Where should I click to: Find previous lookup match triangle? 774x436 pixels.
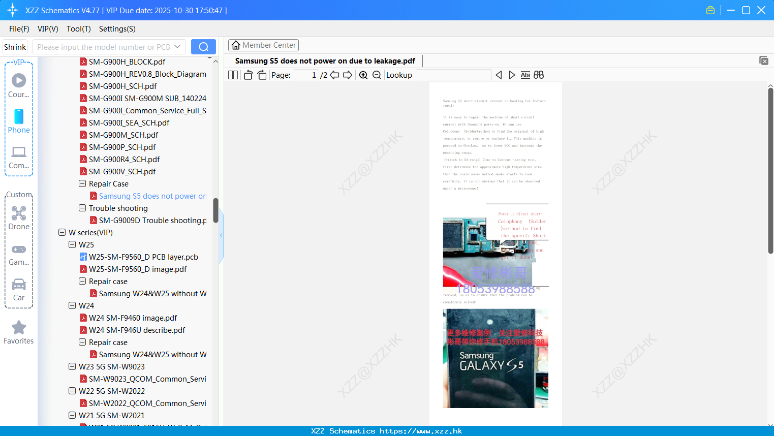499,75
